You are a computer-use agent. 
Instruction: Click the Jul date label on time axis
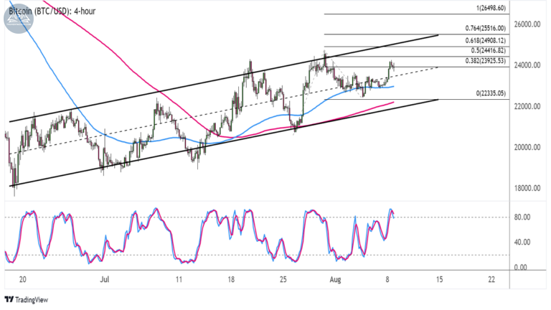[104, 279]
